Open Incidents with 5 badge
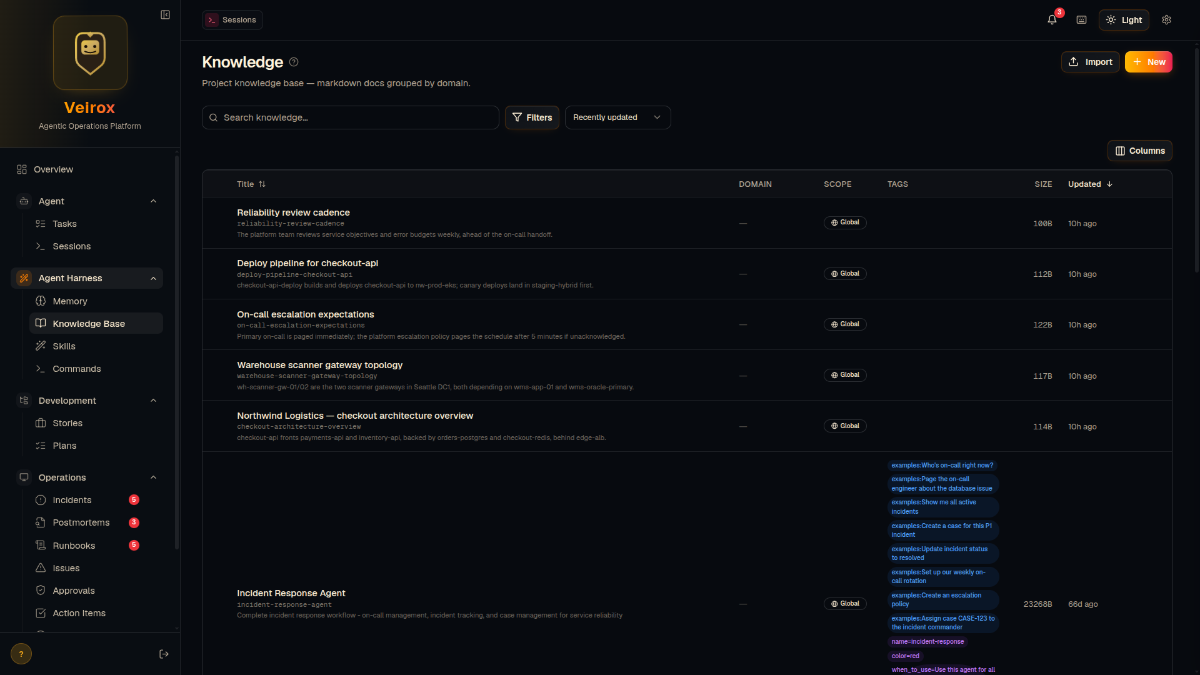 tap(96, 500)
